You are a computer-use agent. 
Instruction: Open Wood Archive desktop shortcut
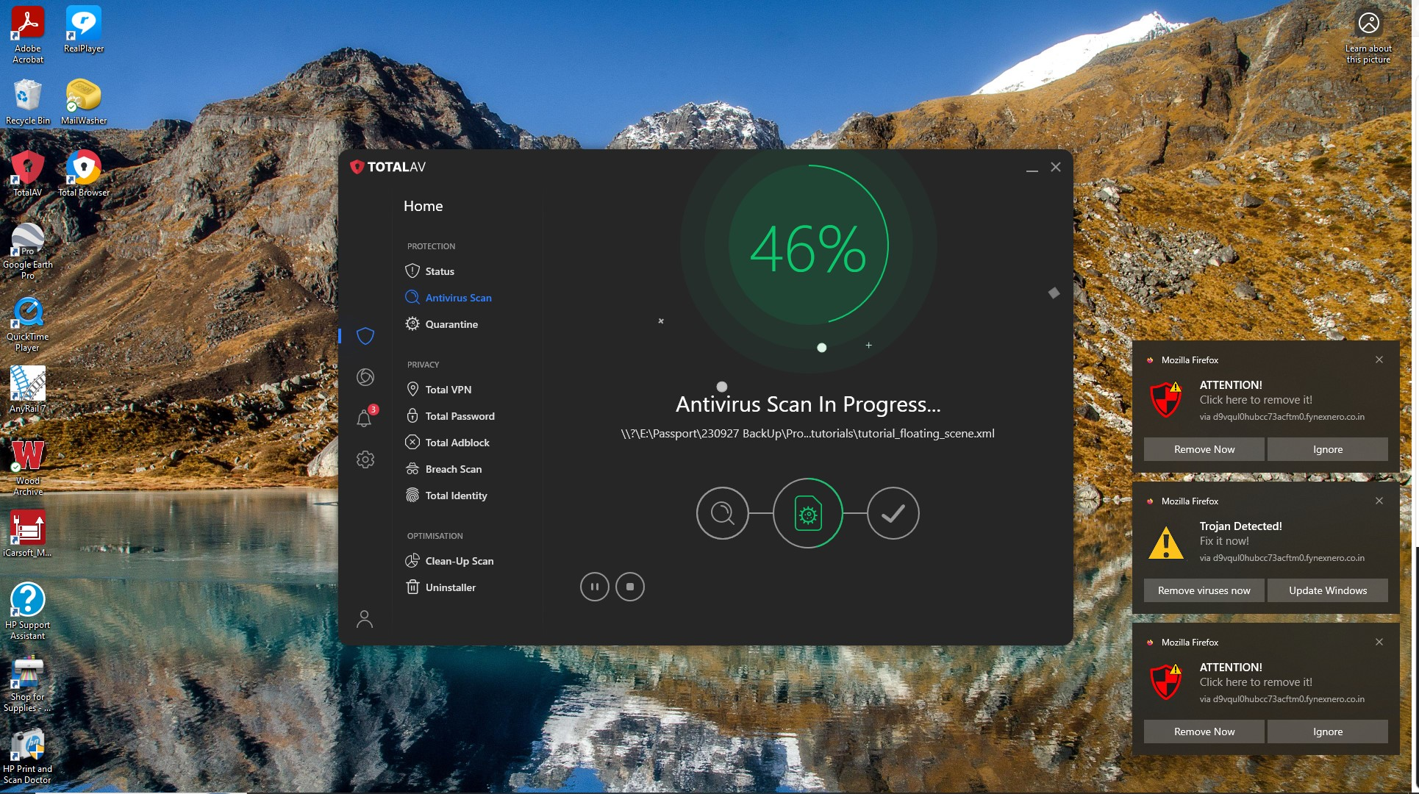(x=28, y=468)
